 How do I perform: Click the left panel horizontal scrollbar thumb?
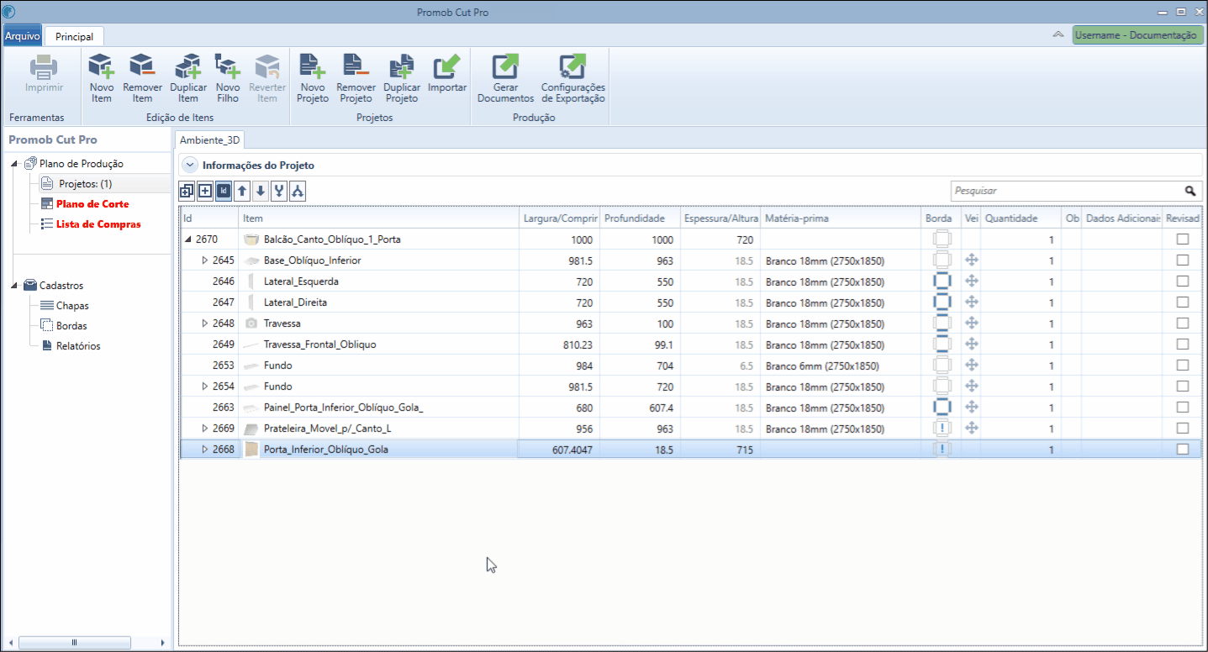point(74,643)
